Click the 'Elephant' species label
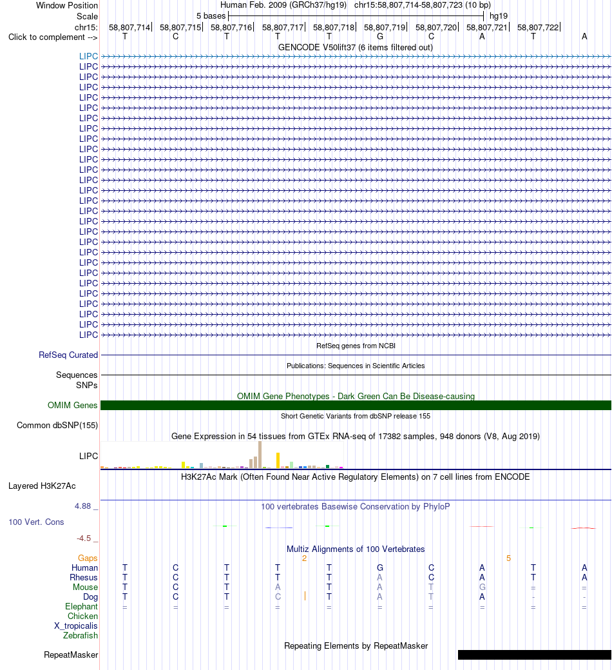 coord(82,607)
